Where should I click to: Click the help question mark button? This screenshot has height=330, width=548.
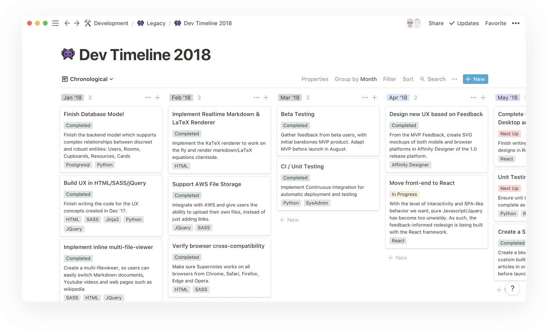pyautogui.click(x=512, y=289)
